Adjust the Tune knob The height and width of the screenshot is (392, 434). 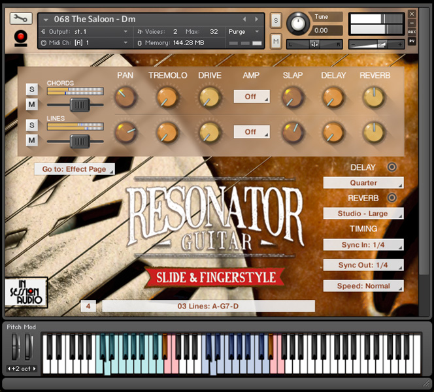point(298,24)
